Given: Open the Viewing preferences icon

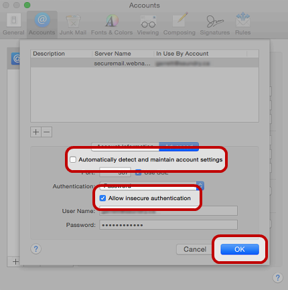Looking at the screenshot, I should click(148, 24).
